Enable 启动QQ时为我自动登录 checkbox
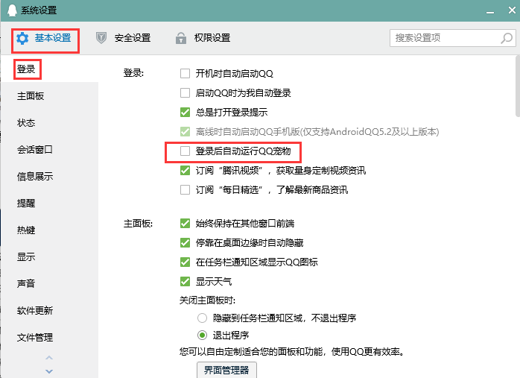The height and width of the screenshot is (378, 520). pyautogui.click(x=185, y=93)
